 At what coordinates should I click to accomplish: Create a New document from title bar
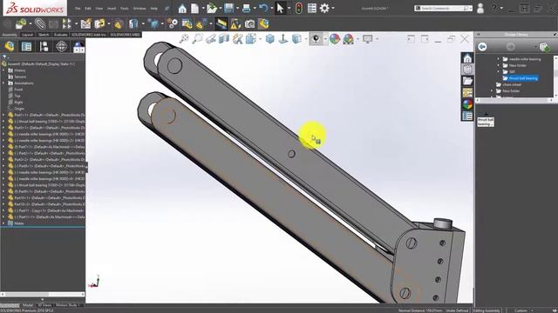pyautogui.click(x=194, y=8)
